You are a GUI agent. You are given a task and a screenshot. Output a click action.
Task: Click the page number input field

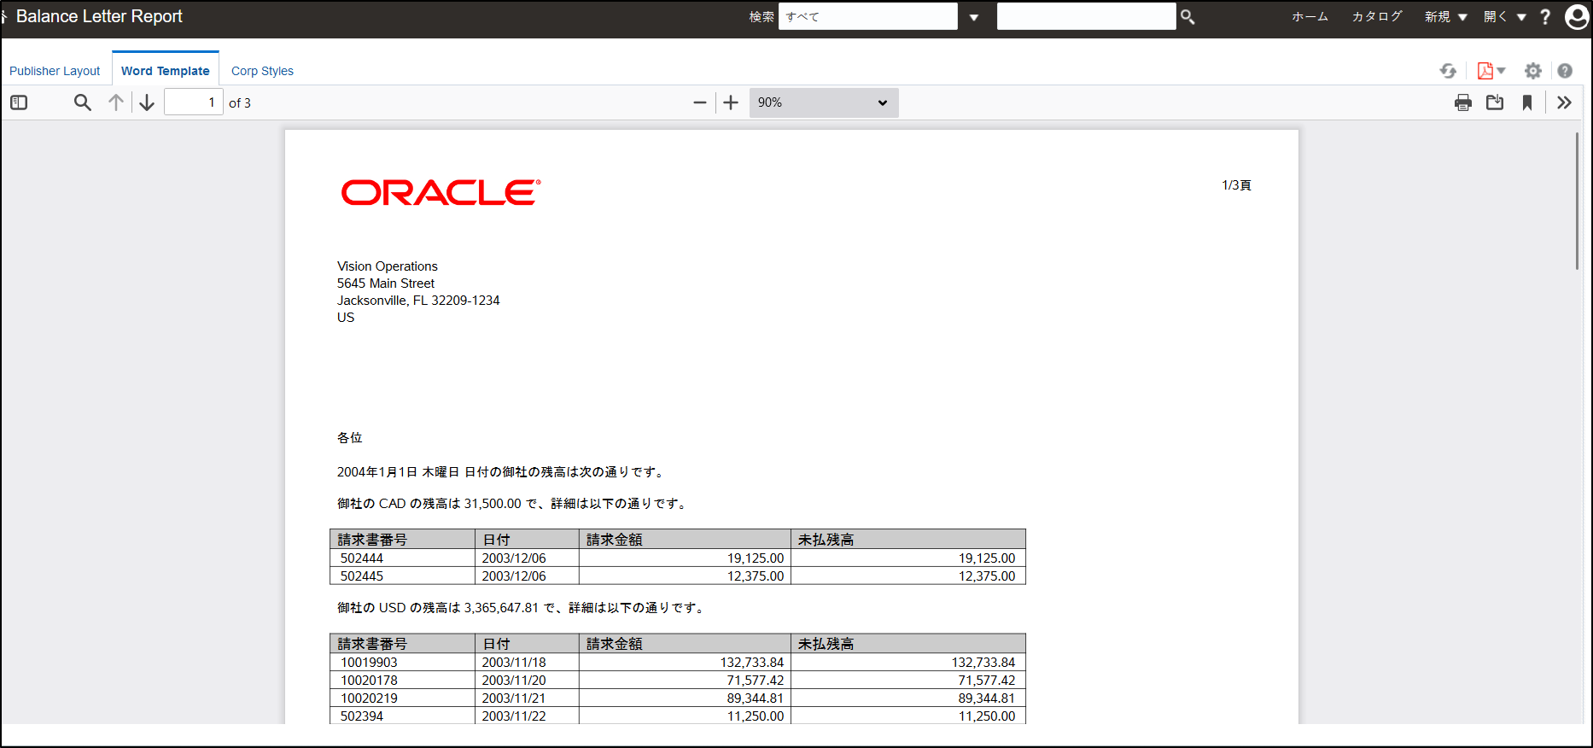pos(194,102)
